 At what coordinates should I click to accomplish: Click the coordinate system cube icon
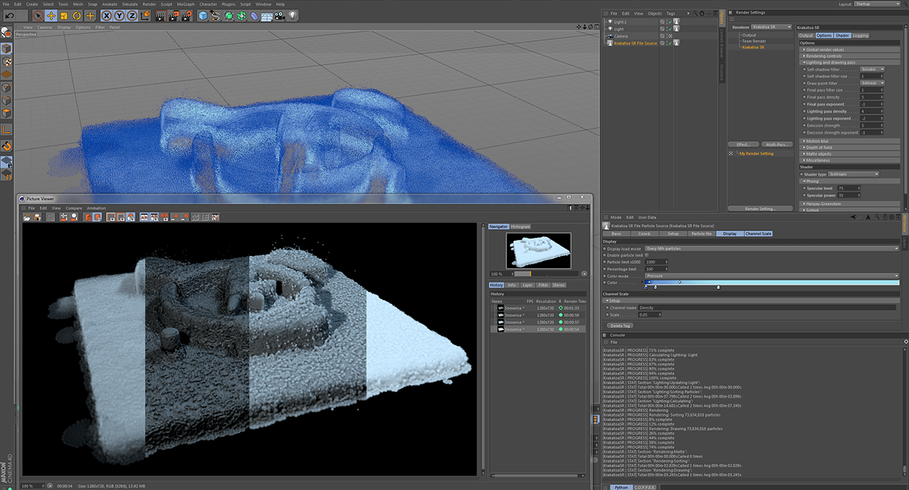click(145, 15)
